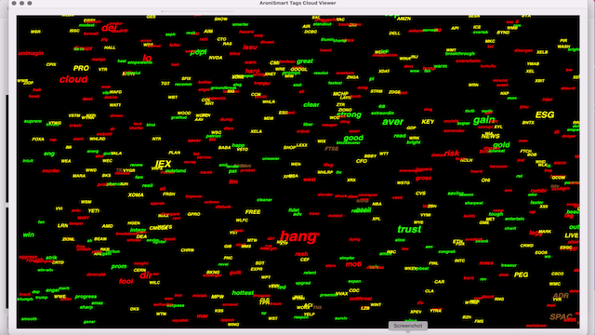Click the green tag 'popi'
Screen dimensions: 595x335
(198, 52)
